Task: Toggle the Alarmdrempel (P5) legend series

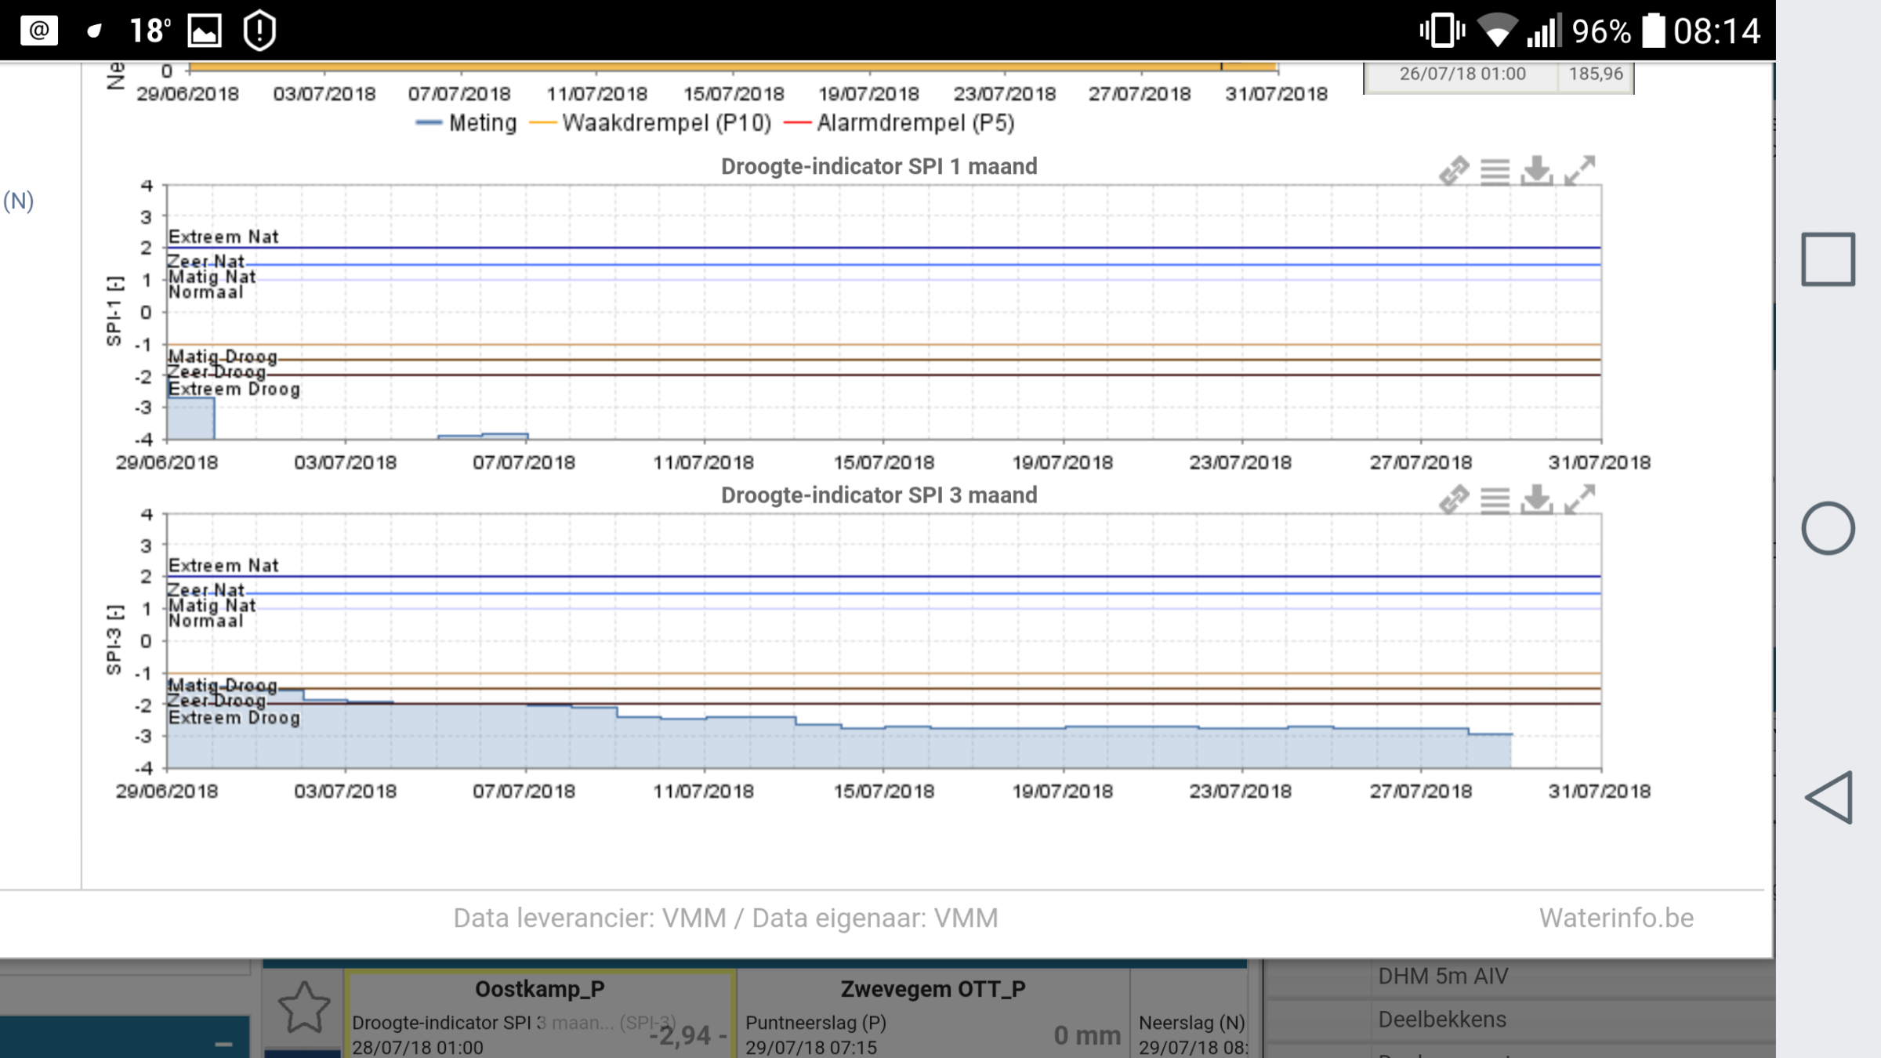Action: (x=899, y=123)
